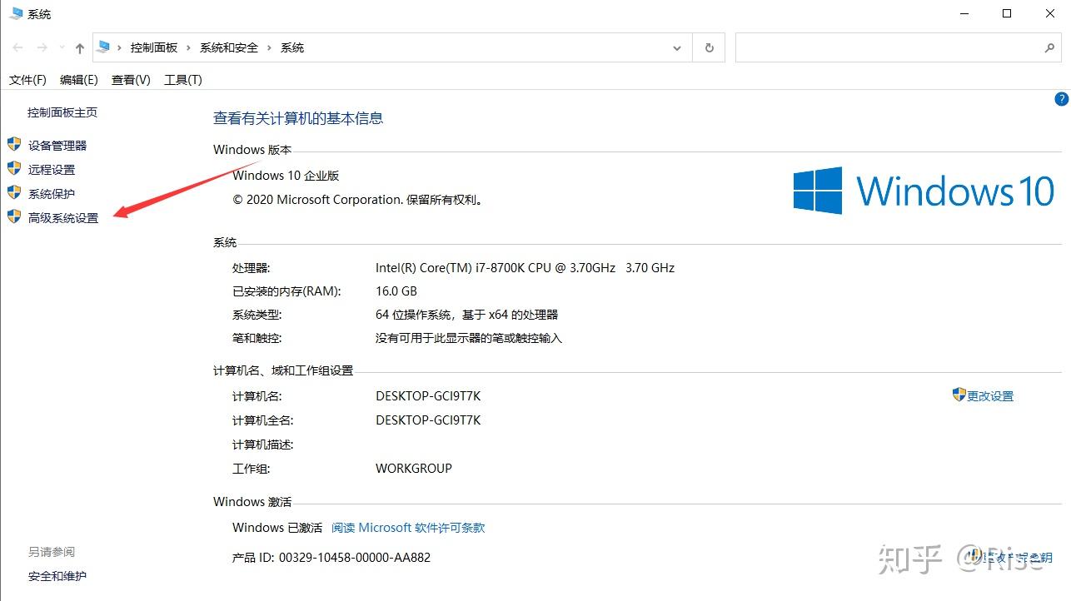The height and width of the screenshot is (601, 1071).
Task: Open the recent locations dropdown arrow
Action: point(62,48)
